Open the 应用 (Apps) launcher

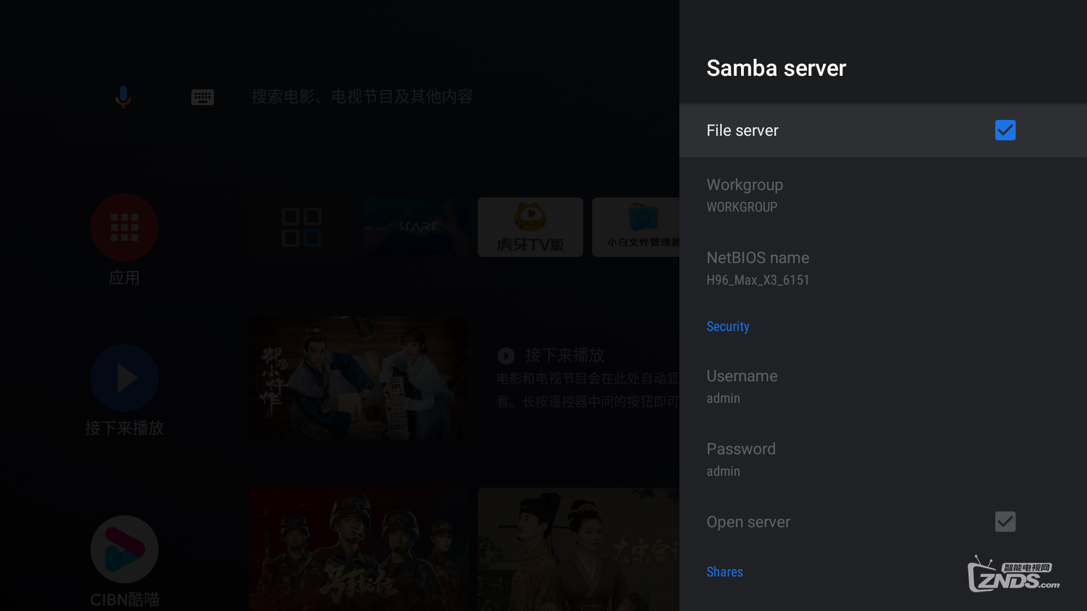124,227
